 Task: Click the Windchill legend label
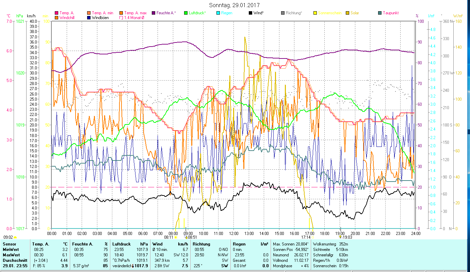pyautogui.click(x=67, y=18)
